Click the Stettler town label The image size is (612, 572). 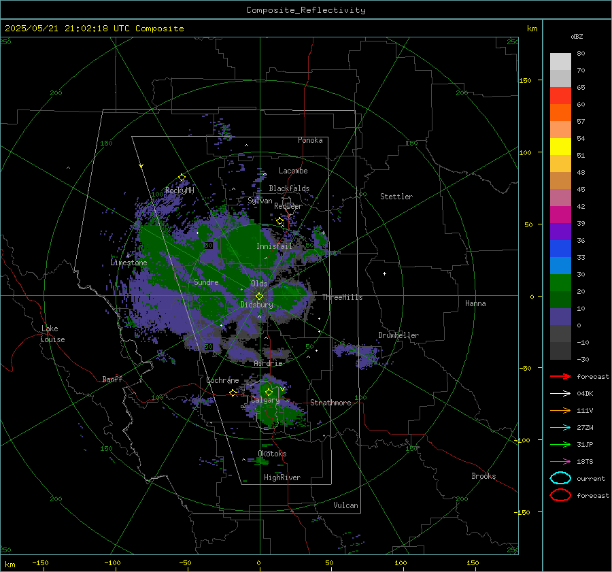coord(396,197)
